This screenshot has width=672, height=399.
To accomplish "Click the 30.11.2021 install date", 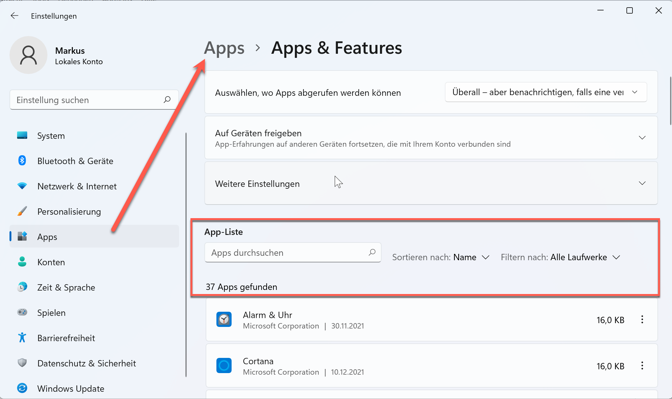I will coord(347,326).
